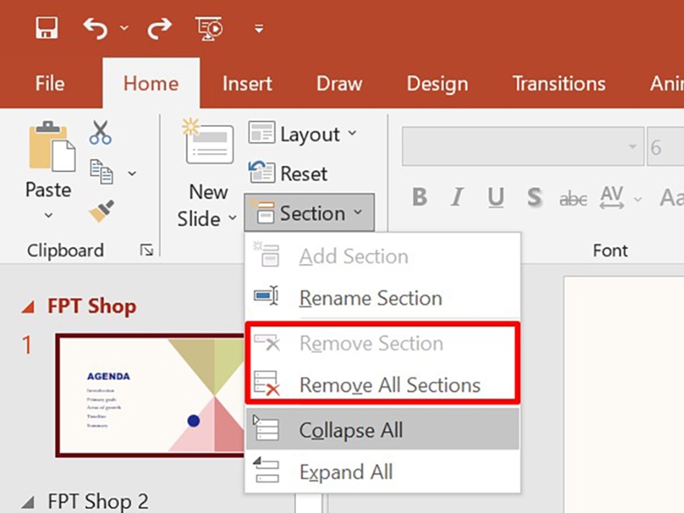Open the Copy options dropdown arrow

coord(133,174)
